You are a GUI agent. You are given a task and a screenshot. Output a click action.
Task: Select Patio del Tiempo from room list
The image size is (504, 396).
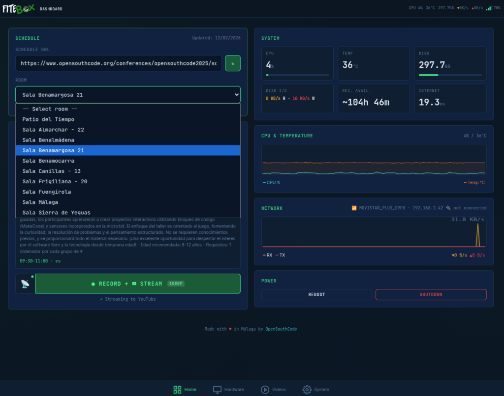tap(48, 119)
